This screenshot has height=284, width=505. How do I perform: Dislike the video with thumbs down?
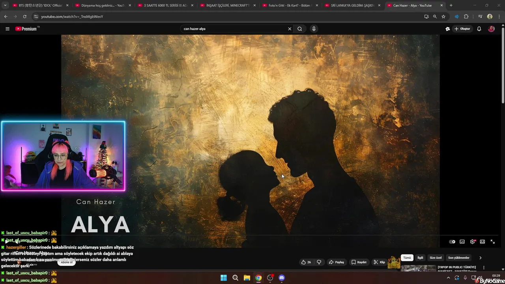click(319, 262)
